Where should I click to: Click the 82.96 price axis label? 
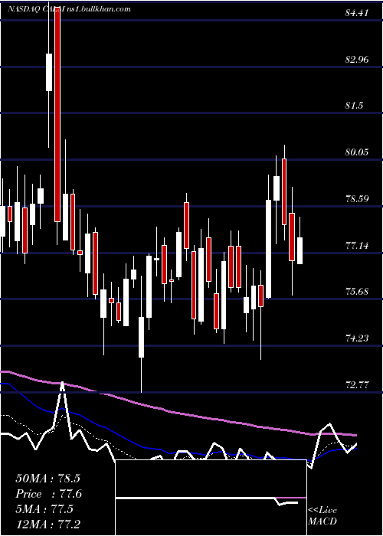[357, 60]
